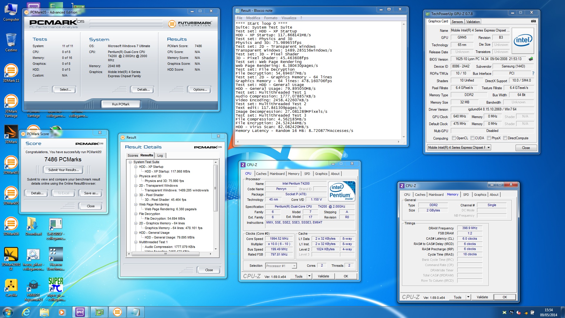
Task: Launch the Heaven Benchmark shortcut
Action: click(56, 259)
